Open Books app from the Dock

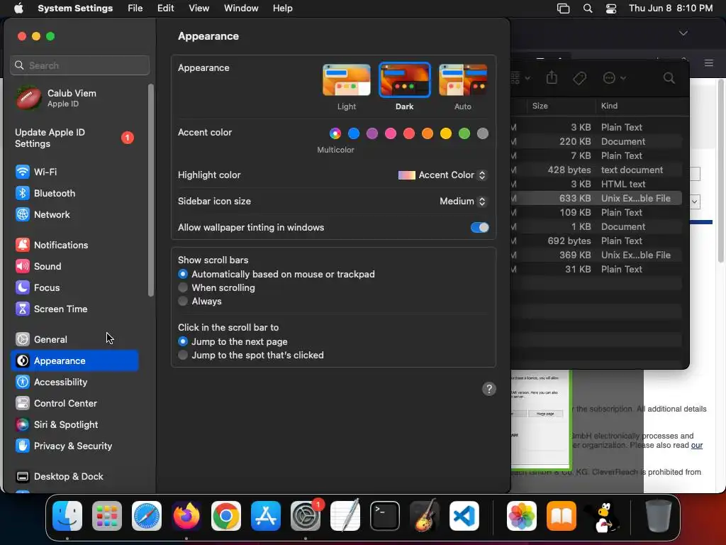pos(562,516)
